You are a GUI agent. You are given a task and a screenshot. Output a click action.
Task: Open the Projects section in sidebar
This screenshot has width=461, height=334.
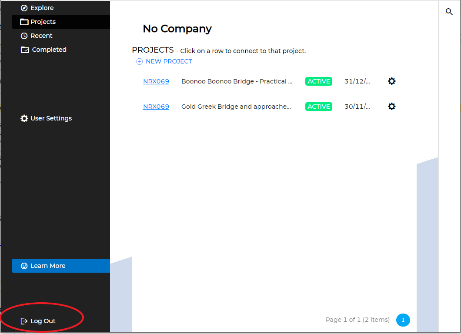[43, 22]
